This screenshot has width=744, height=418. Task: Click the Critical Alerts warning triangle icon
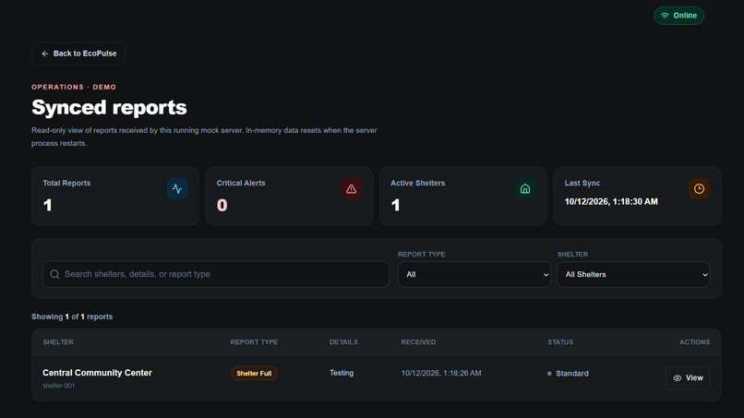tap(351, 189)
